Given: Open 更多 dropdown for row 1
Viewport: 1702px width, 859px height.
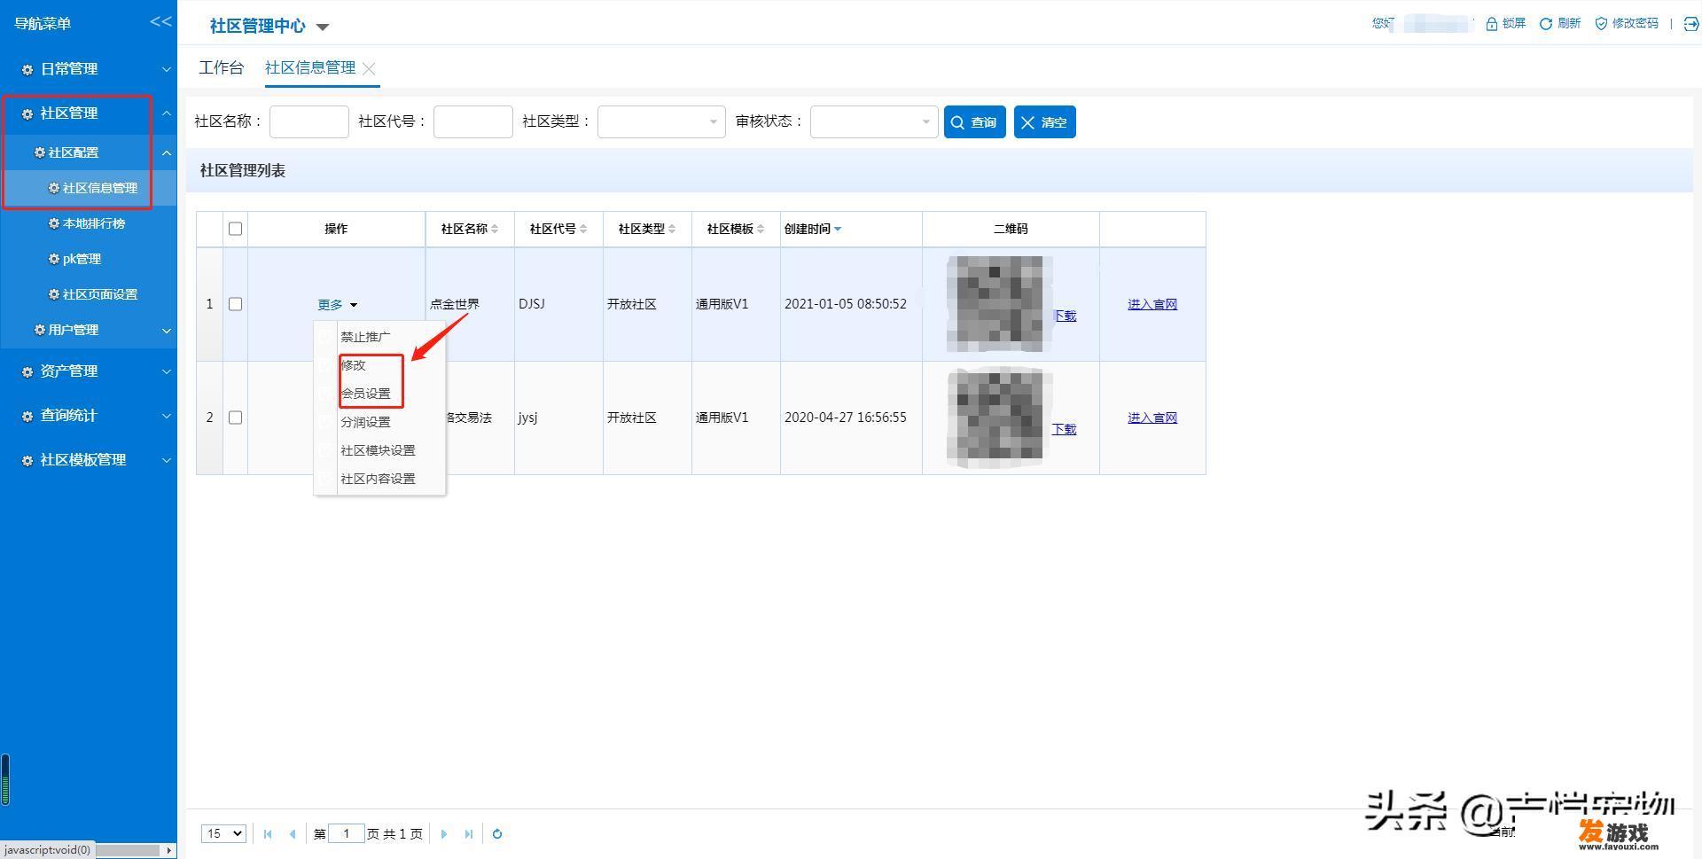Looking at the screenshot, I should (x=337, y=305).
